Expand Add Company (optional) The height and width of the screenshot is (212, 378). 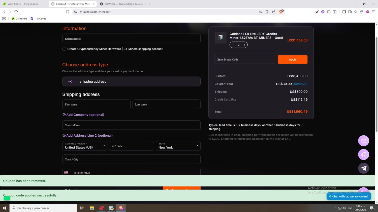tap(83, 115)
